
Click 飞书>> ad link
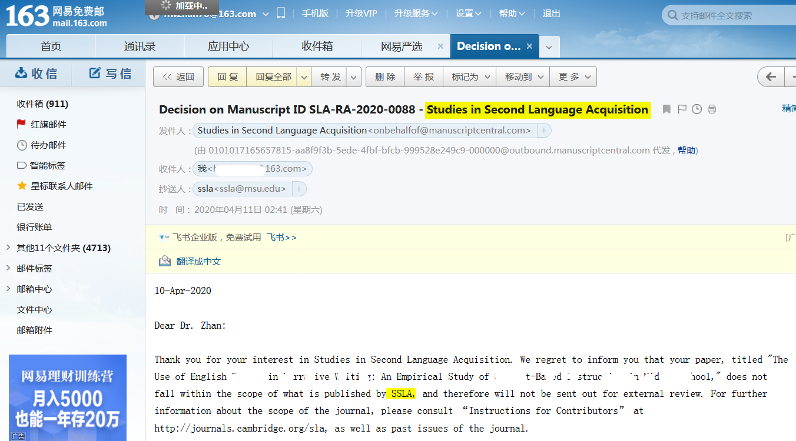coord(281,238)
